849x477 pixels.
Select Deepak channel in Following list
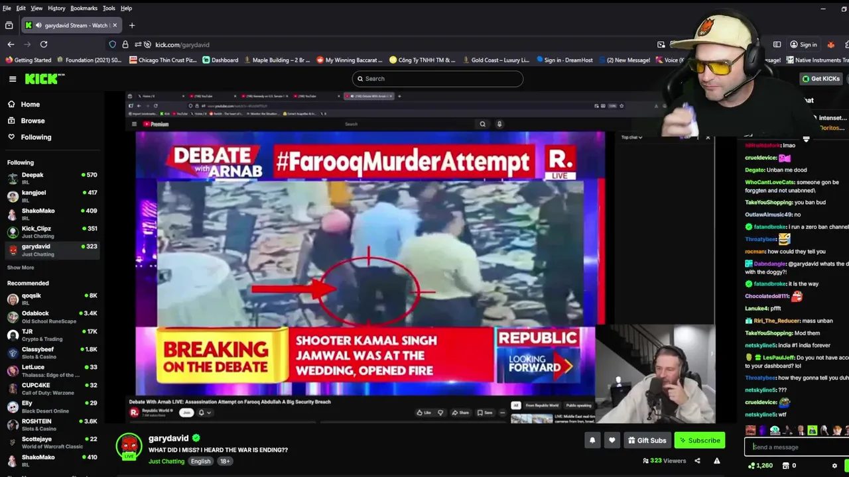[52, 178]
